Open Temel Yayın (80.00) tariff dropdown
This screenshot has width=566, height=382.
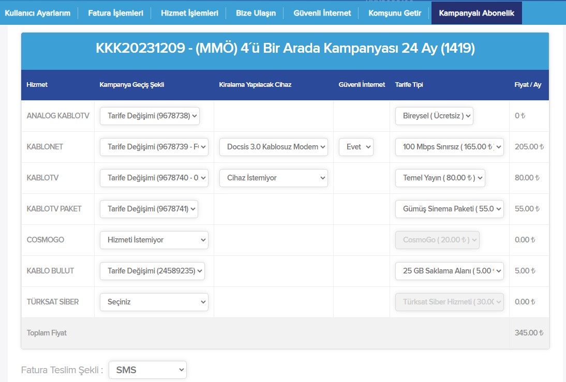pos(440,178)
